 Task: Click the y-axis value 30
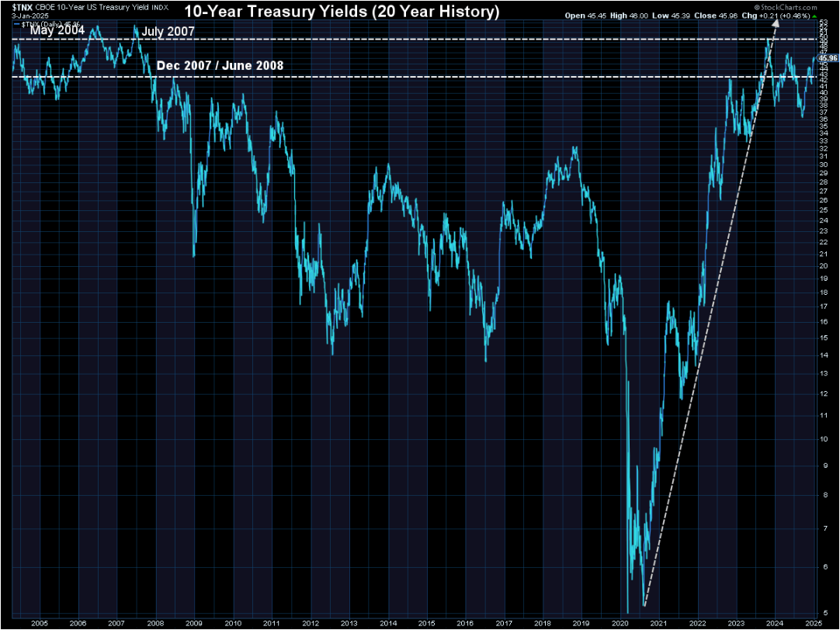824,164
